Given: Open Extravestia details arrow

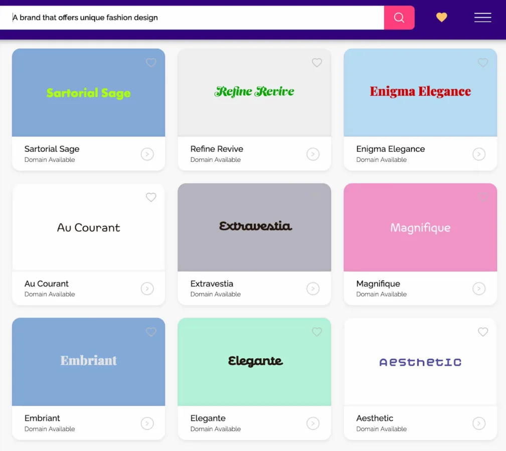Looking at the screenshot, I should pos(313,289).
